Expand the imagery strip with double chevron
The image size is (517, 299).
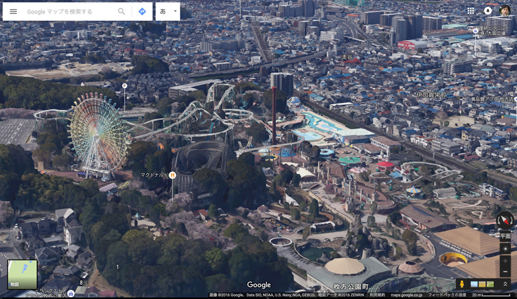505,284
